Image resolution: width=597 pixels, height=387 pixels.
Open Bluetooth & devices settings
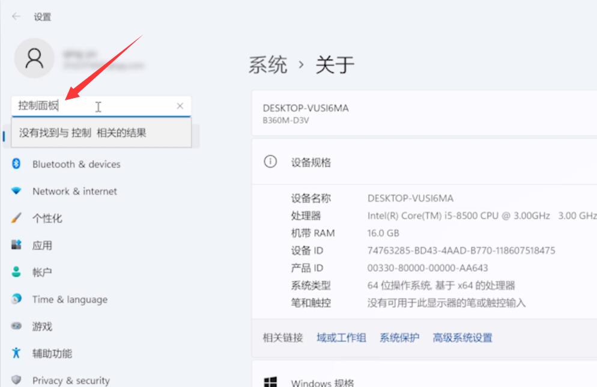(76, 164)
